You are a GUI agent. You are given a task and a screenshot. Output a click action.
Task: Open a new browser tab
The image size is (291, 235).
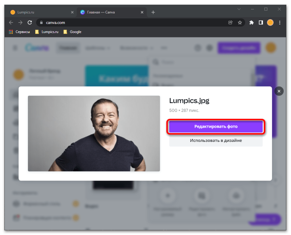[153, 12]
